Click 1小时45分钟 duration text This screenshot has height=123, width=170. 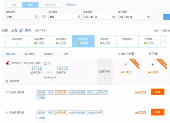click(49, 77)
